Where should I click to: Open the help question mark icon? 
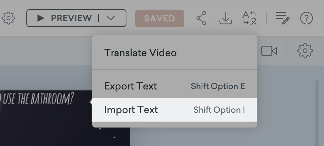click(307, 18)
